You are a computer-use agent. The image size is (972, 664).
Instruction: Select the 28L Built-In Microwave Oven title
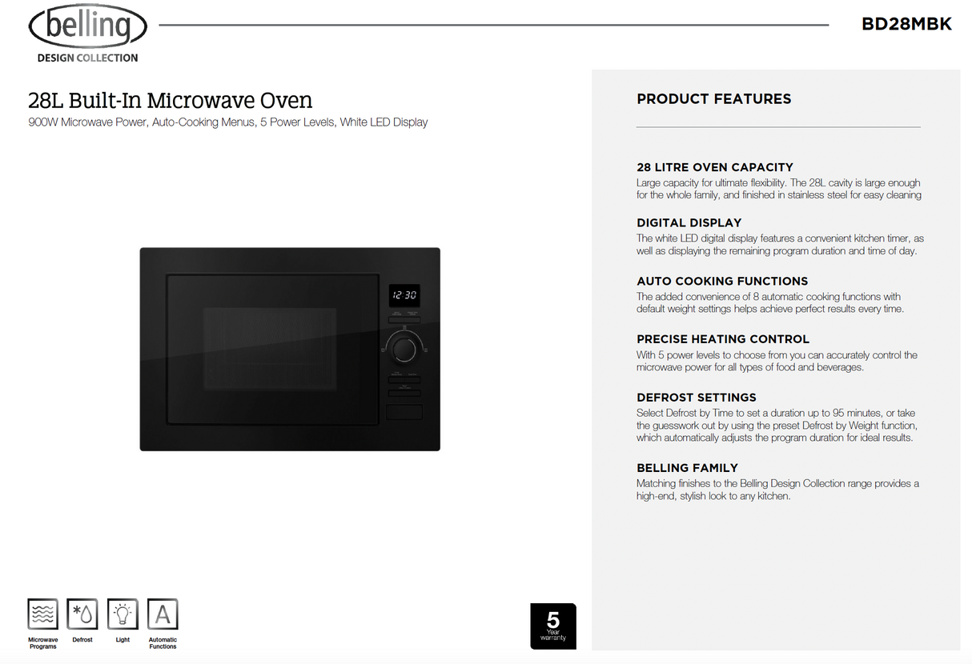click(170, 100)
